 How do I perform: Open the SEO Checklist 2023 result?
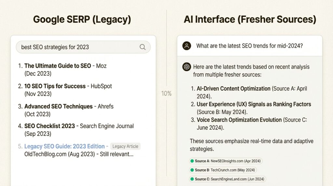pyautogui.click(x=49, y=126)
